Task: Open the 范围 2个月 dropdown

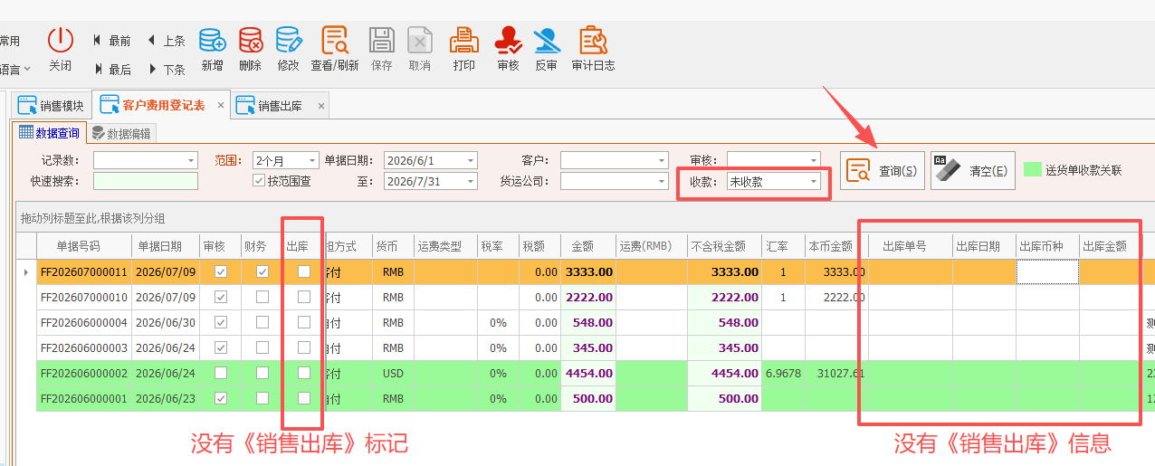Action: [313, 160]
